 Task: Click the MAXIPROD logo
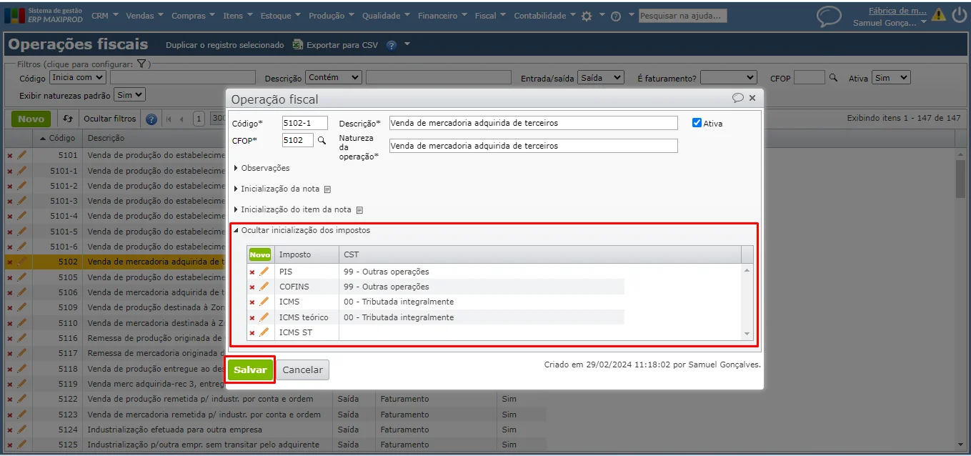[x=44, y=15]
